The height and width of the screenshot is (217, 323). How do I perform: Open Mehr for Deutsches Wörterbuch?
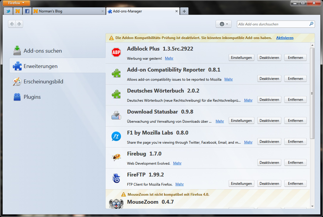tap(248, 100)
